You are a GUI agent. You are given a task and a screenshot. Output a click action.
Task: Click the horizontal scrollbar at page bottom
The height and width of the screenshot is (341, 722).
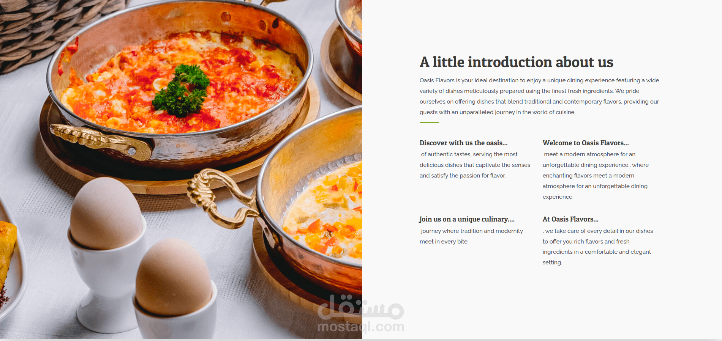point(361,340)
